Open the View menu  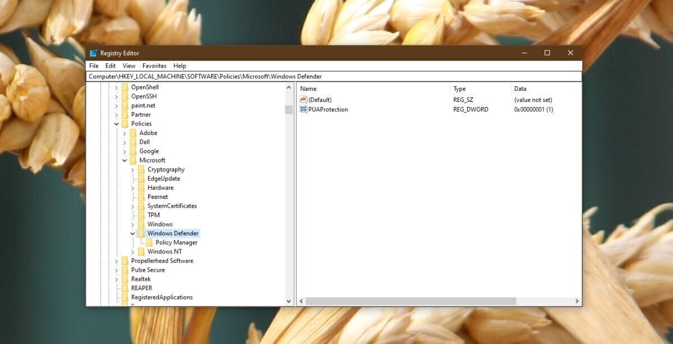pyautogui.click(x=129, y=66)
